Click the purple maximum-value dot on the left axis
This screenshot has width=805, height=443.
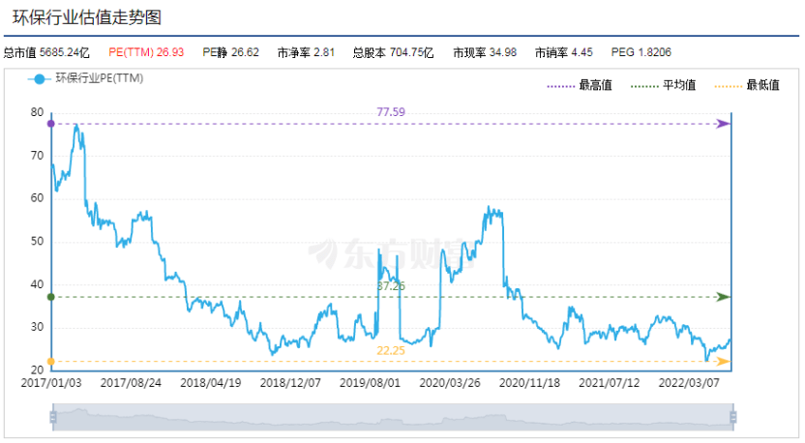click(50, 124)
